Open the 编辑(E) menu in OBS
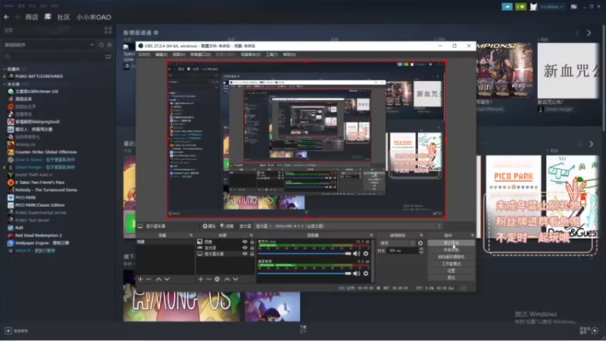The image size is (606, 341). (161, 55)
